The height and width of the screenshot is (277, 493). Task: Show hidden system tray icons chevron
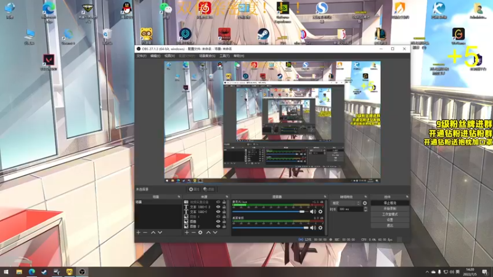coord(427,272)
